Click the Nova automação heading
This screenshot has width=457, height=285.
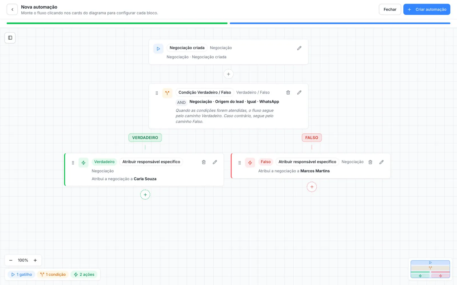39,7
